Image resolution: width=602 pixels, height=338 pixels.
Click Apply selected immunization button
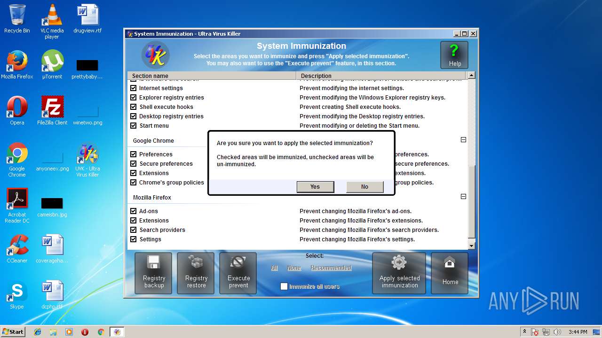coord(399,273)
